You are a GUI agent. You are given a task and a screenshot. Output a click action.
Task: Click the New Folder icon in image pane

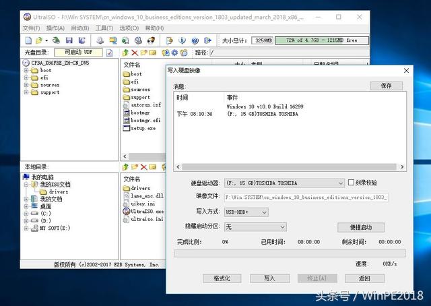pos(143,53)
